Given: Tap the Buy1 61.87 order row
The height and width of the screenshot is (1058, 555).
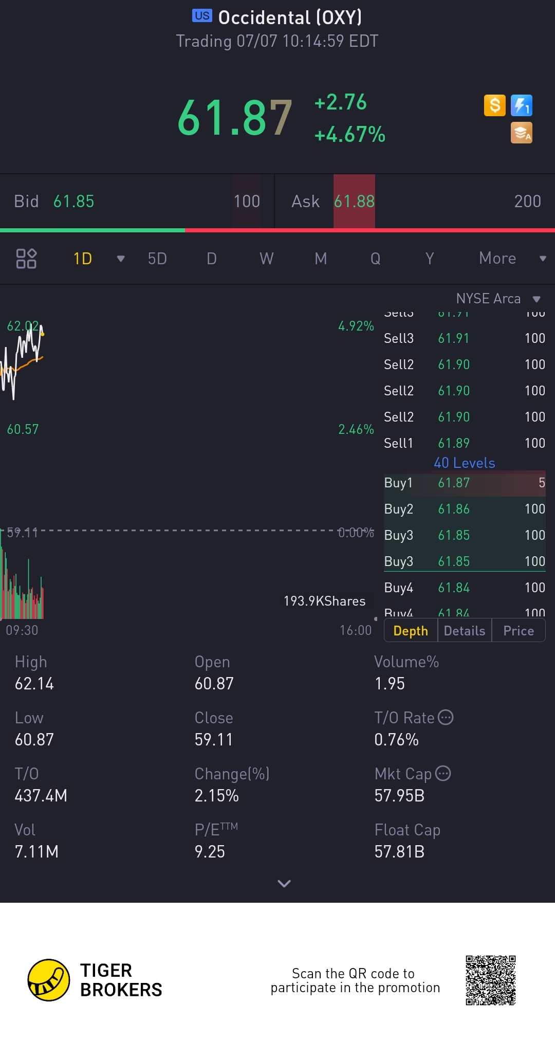Looking at the screenshot, I should pyautogui.click(x=465, y=483).
